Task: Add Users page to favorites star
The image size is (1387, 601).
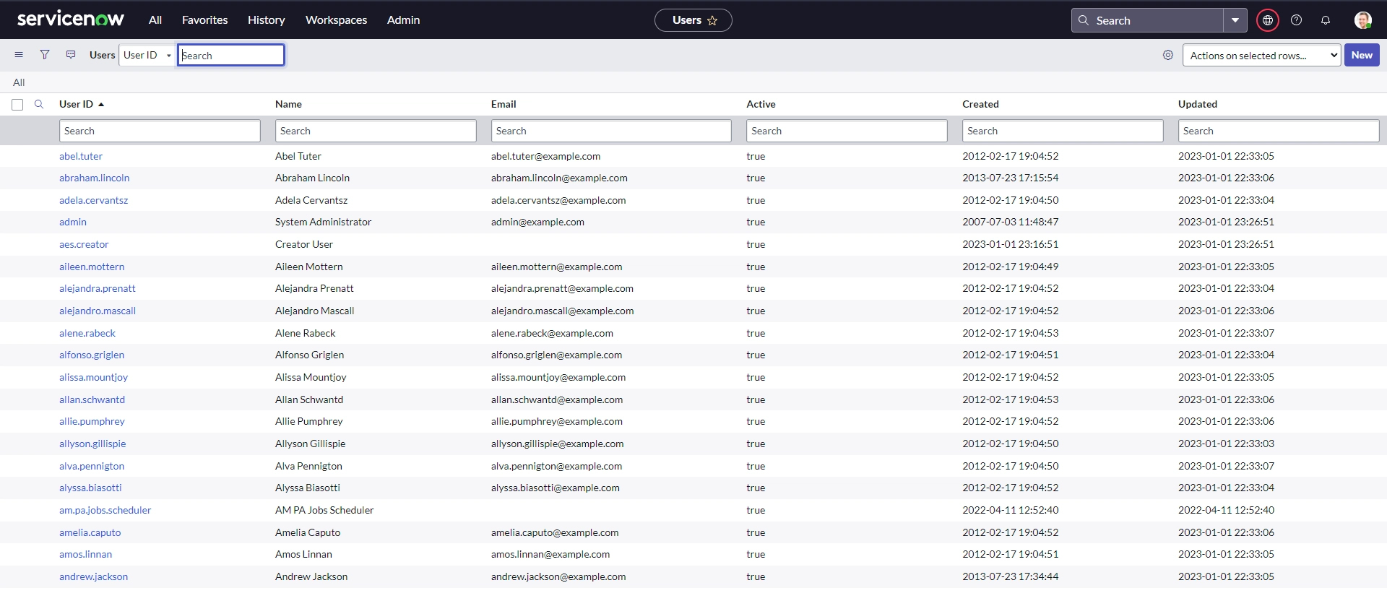Action: [x=712, y=20]
